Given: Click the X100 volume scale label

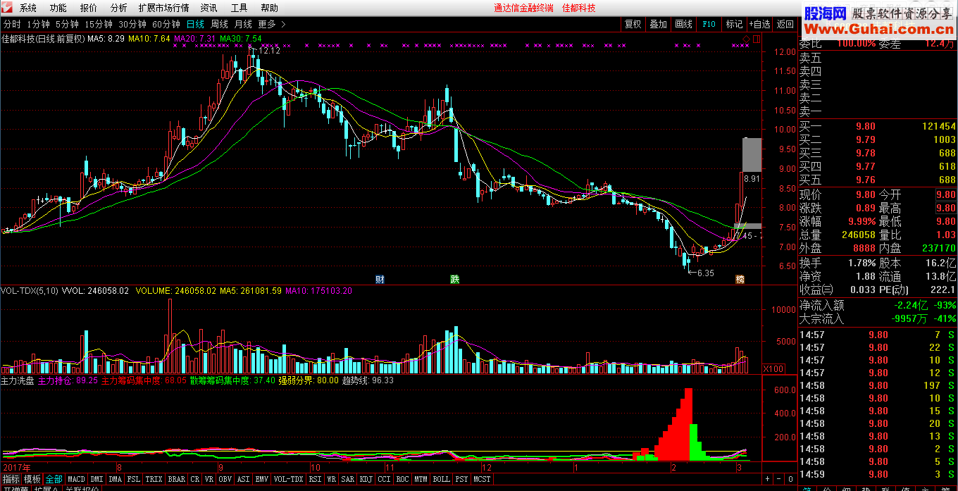Looking at the screenshot, I should [x=775, y=368].
